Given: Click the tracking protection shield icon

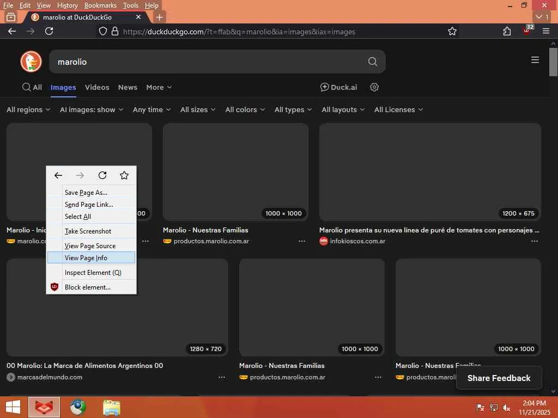Looking at the screenshot, I should (103, 31).
